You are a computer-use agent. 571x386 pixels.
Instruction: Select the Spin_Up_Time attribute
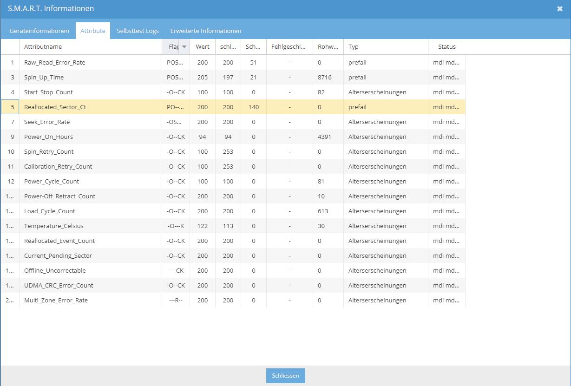click(44, 77)
